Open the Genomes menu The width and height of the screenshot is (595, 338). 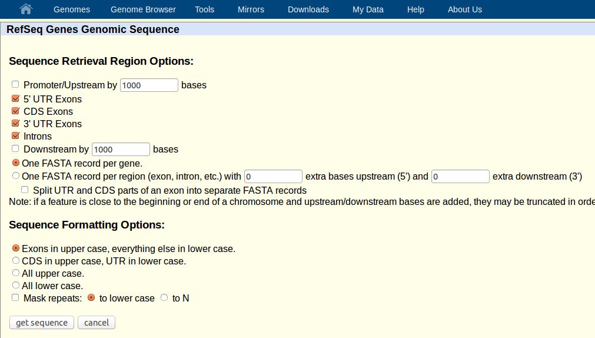[x=72, y=9]
